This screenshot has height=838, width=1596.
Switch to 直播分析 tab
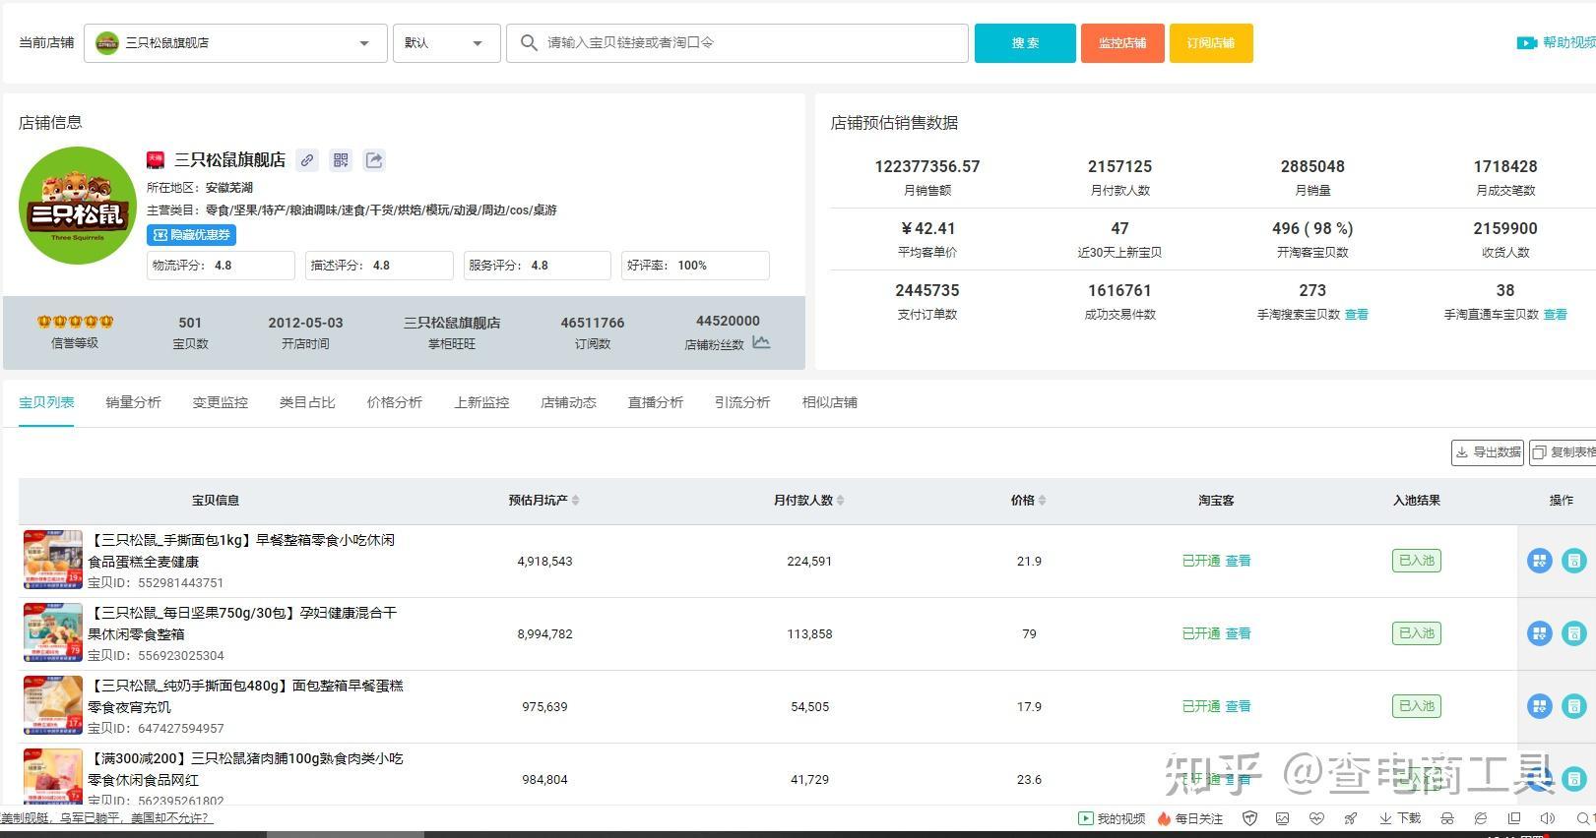[656, 402]
